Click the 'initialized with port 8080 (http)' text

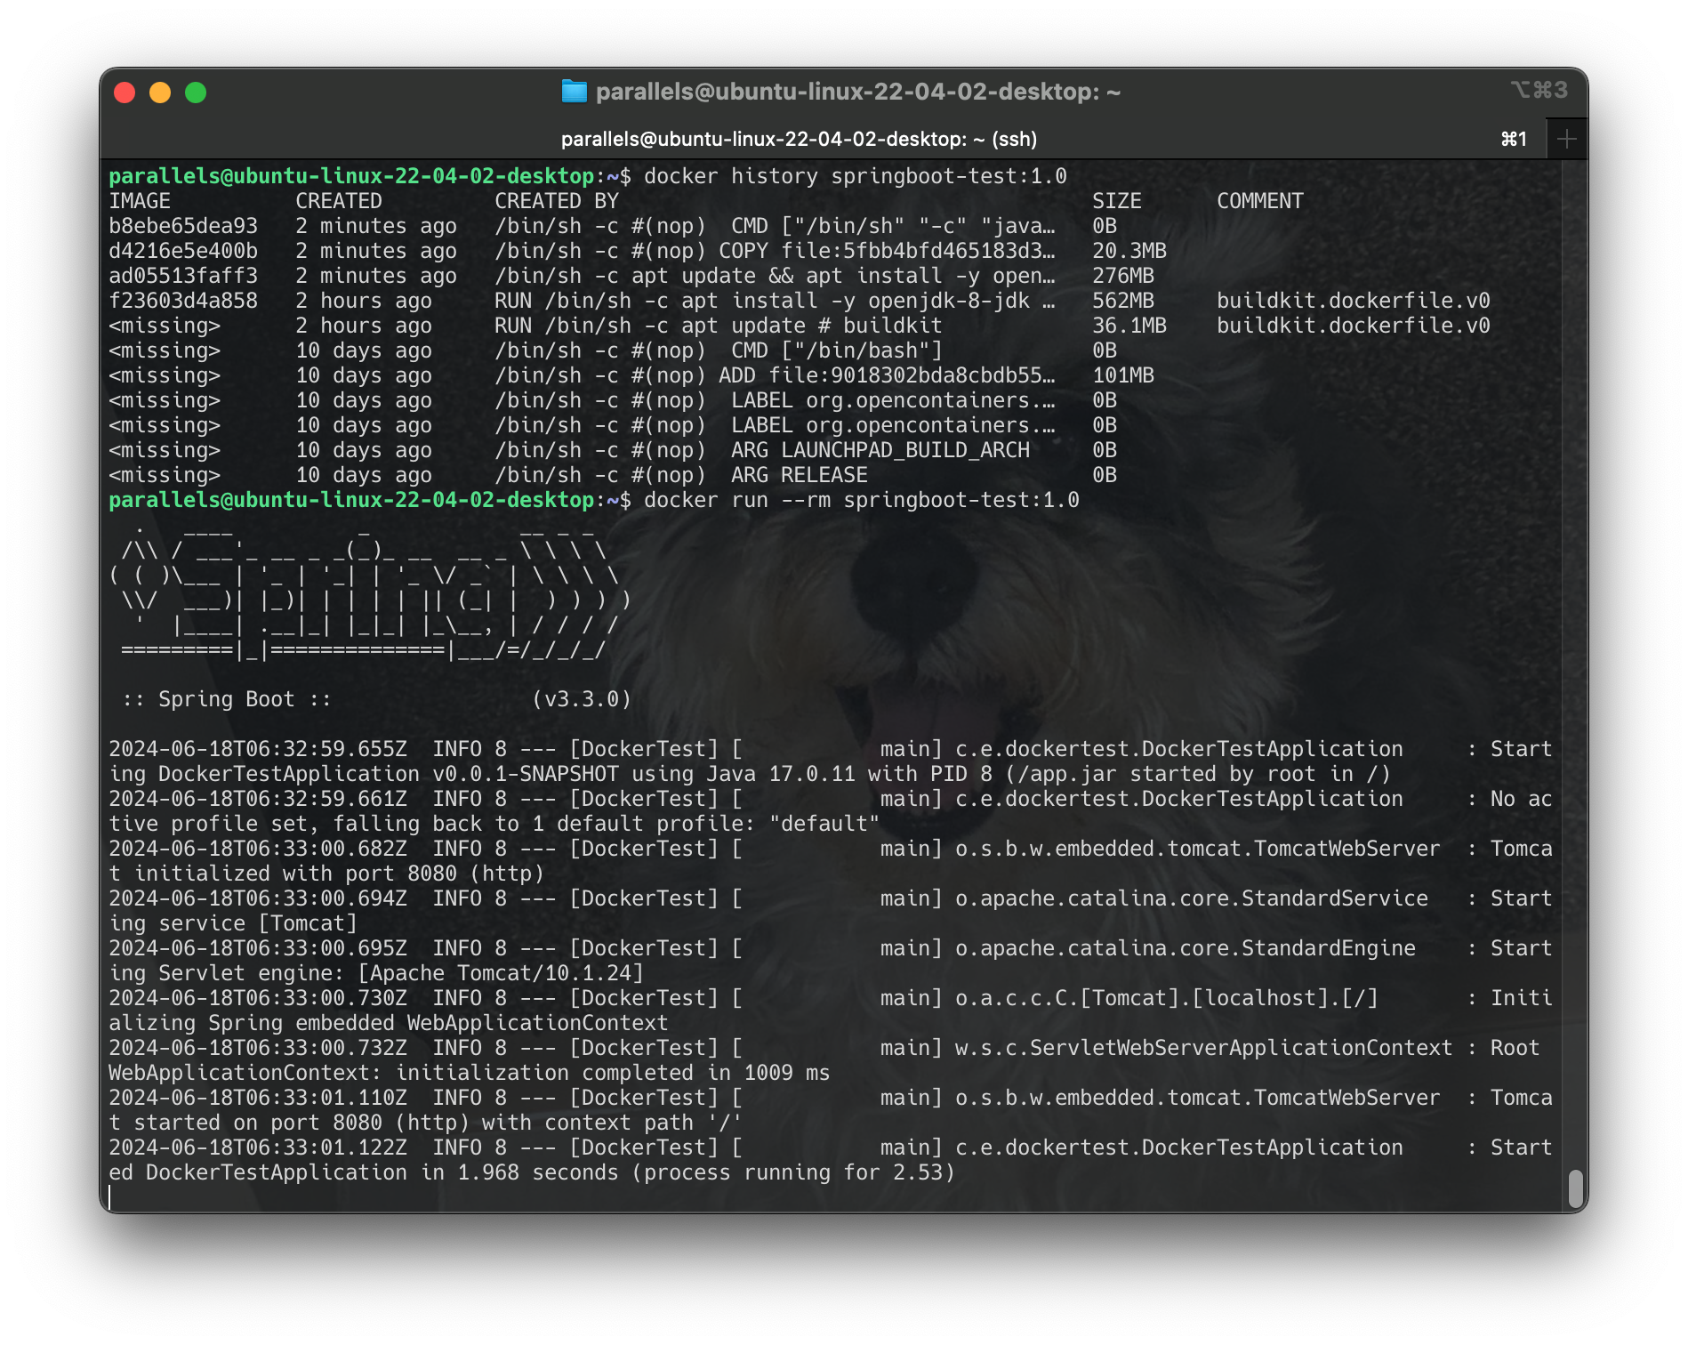339,874
